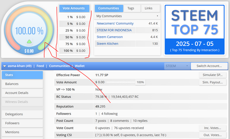Select Followers in the sidebar

click(22, 123)
